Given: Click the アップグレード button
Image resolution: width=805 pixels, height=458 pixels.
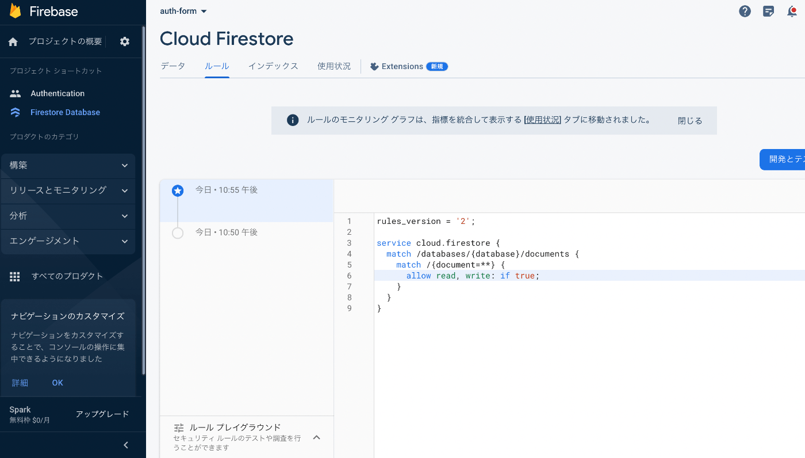Looking at the screenshot, I should (102, 414).
